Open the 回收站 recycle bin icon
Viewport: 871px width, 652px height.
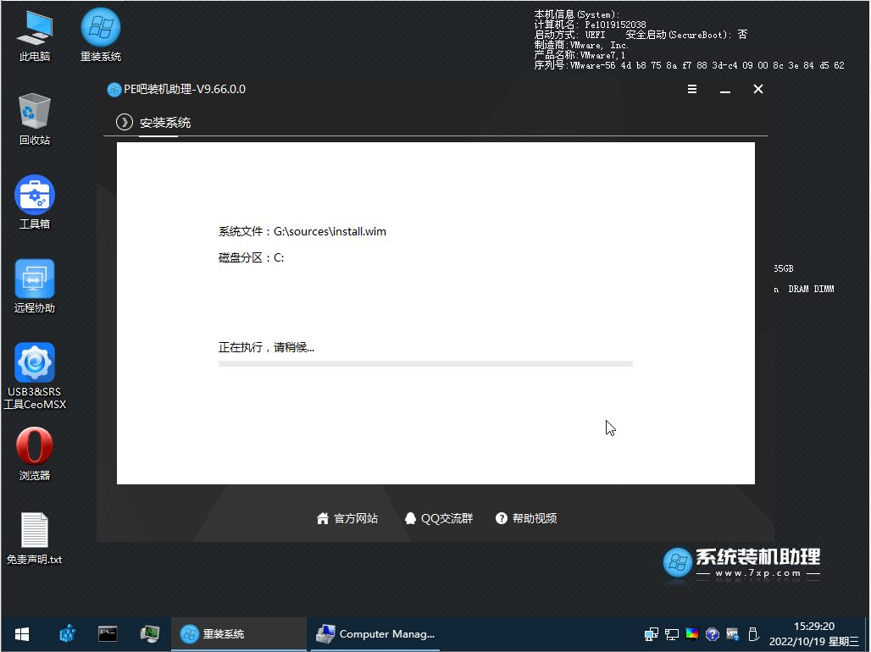35,119
